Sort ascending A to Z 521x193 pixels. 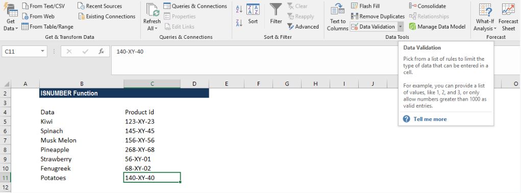coord(239,9)
